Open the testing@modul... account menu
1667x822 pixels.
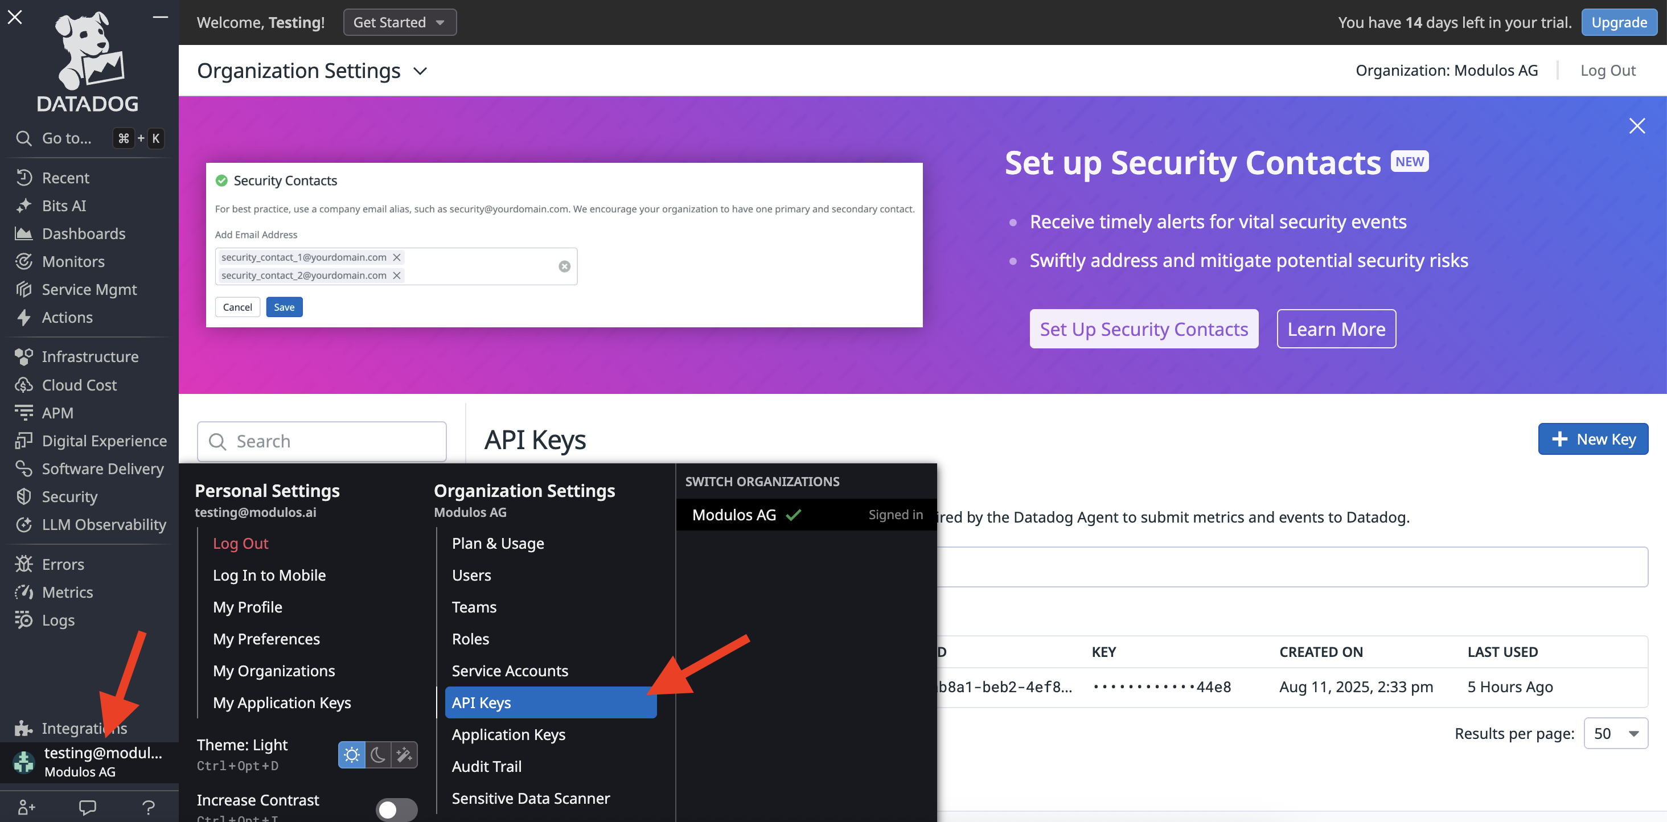(x=89, y=762)
